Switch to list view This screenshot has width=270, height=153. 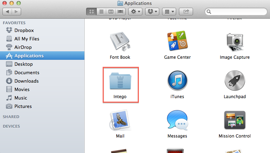point(101,12)
